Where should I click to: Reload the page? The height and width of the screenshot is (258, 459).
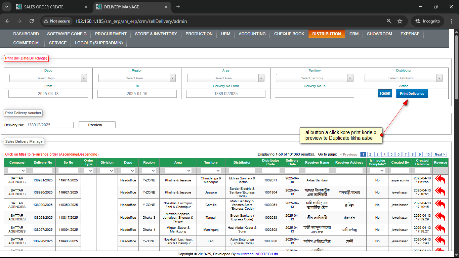pos(32,21)
